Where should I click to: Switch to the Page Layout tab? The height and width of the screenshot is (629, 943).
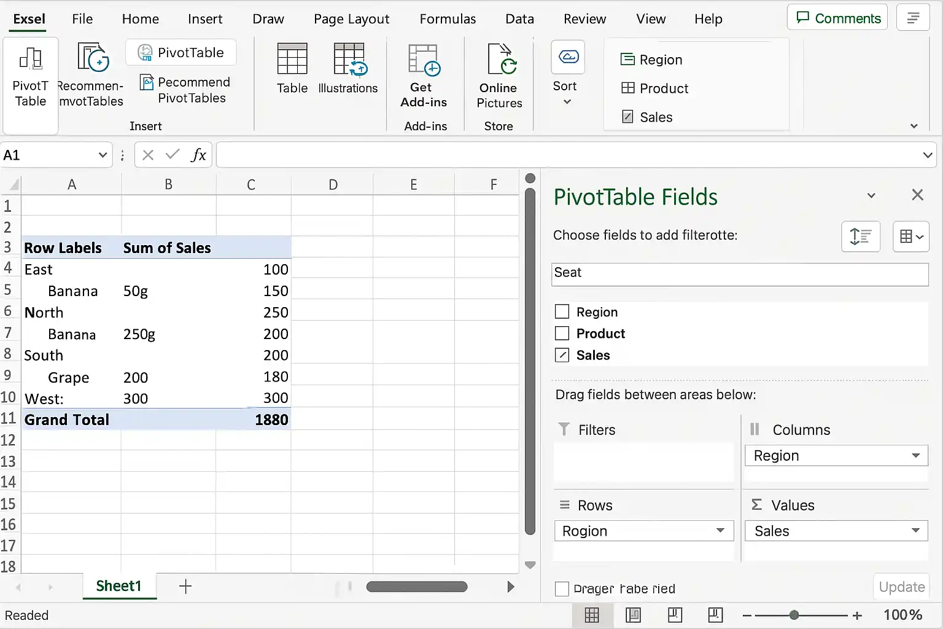[x=351, y=19]
